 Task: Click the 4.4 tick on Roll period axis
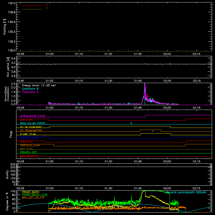(x=13, y=58)
